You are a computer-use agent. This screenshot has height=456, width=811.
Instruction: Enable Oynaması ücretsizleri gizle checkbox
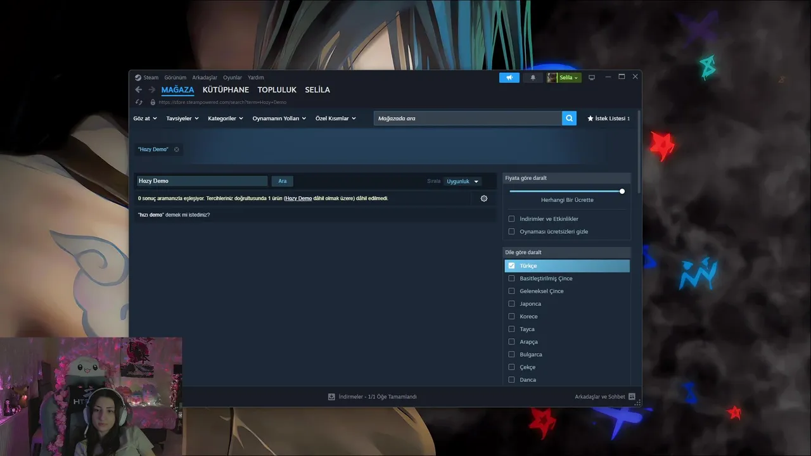(511, 232)
